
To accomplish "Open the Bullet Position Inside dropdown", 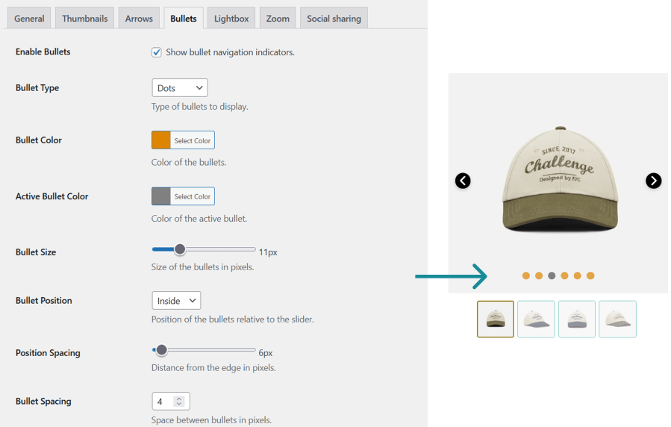I will 176,300.
